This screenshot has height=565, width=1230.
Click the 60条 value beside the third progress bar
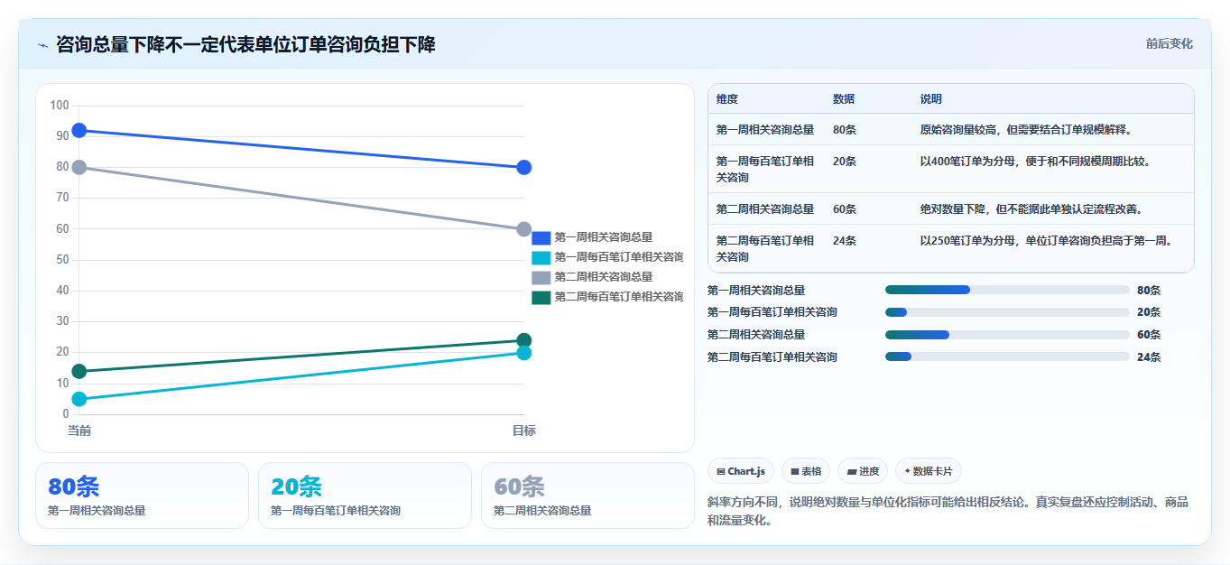(1149, 335)
